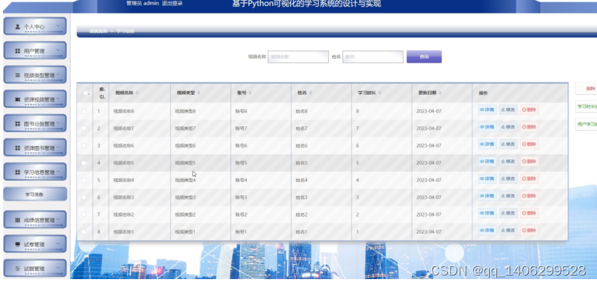Expand 试题管理 menu chevron

click(x=58, y=268)
